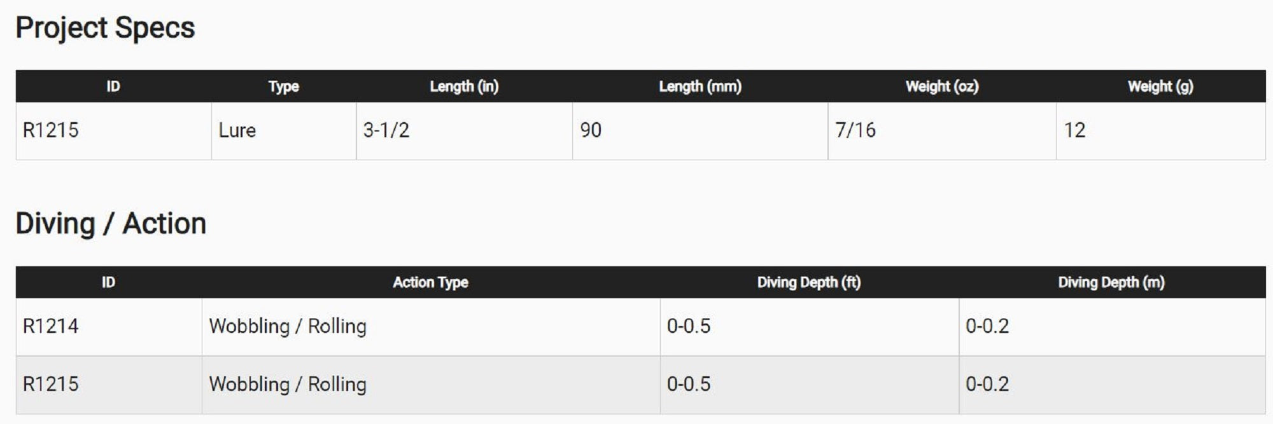The image size is (1273, 424).
Task: Click the Diving Depth (m) column header
Action: tap(1111, 282)
